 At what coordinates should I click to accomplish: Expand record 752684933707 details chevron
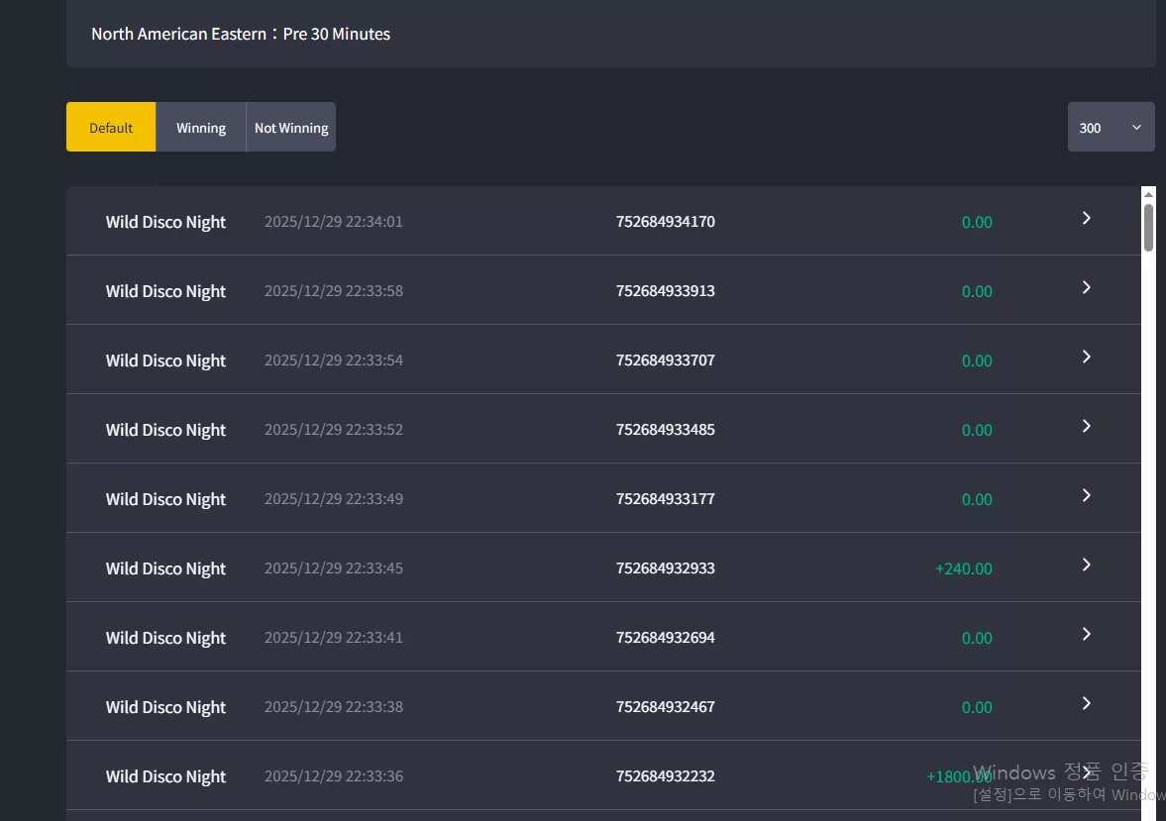1087,357
